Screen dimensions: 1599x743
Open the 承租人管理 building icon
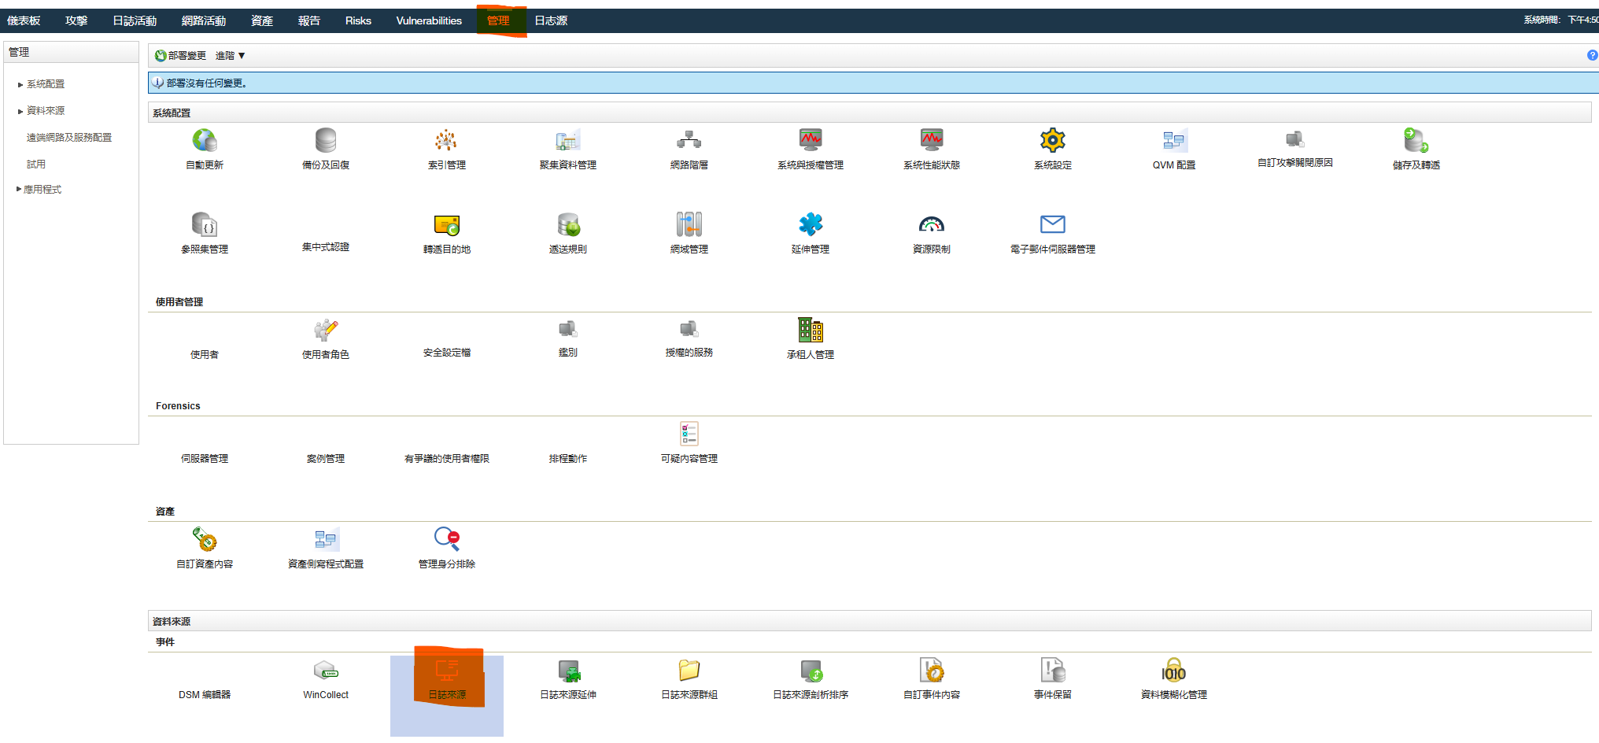point(810,331)
